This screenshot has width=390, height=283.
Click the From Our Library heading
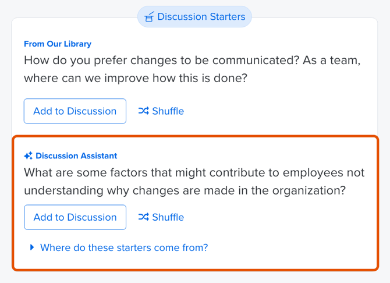58,44
